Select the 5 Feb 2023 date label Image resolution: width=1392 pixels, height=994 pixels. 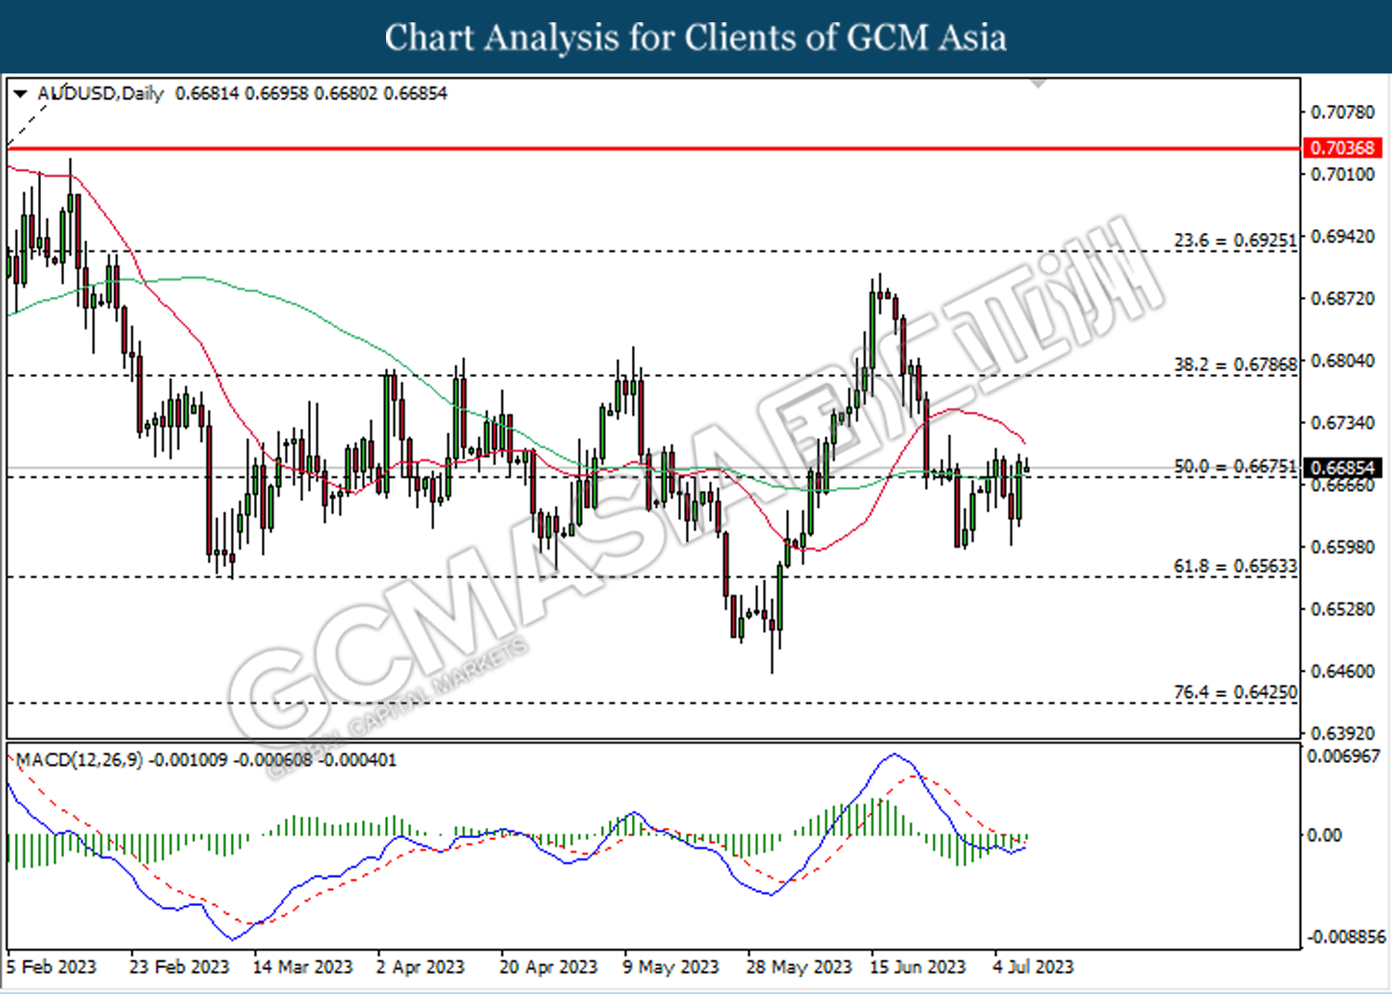point(51,967)
